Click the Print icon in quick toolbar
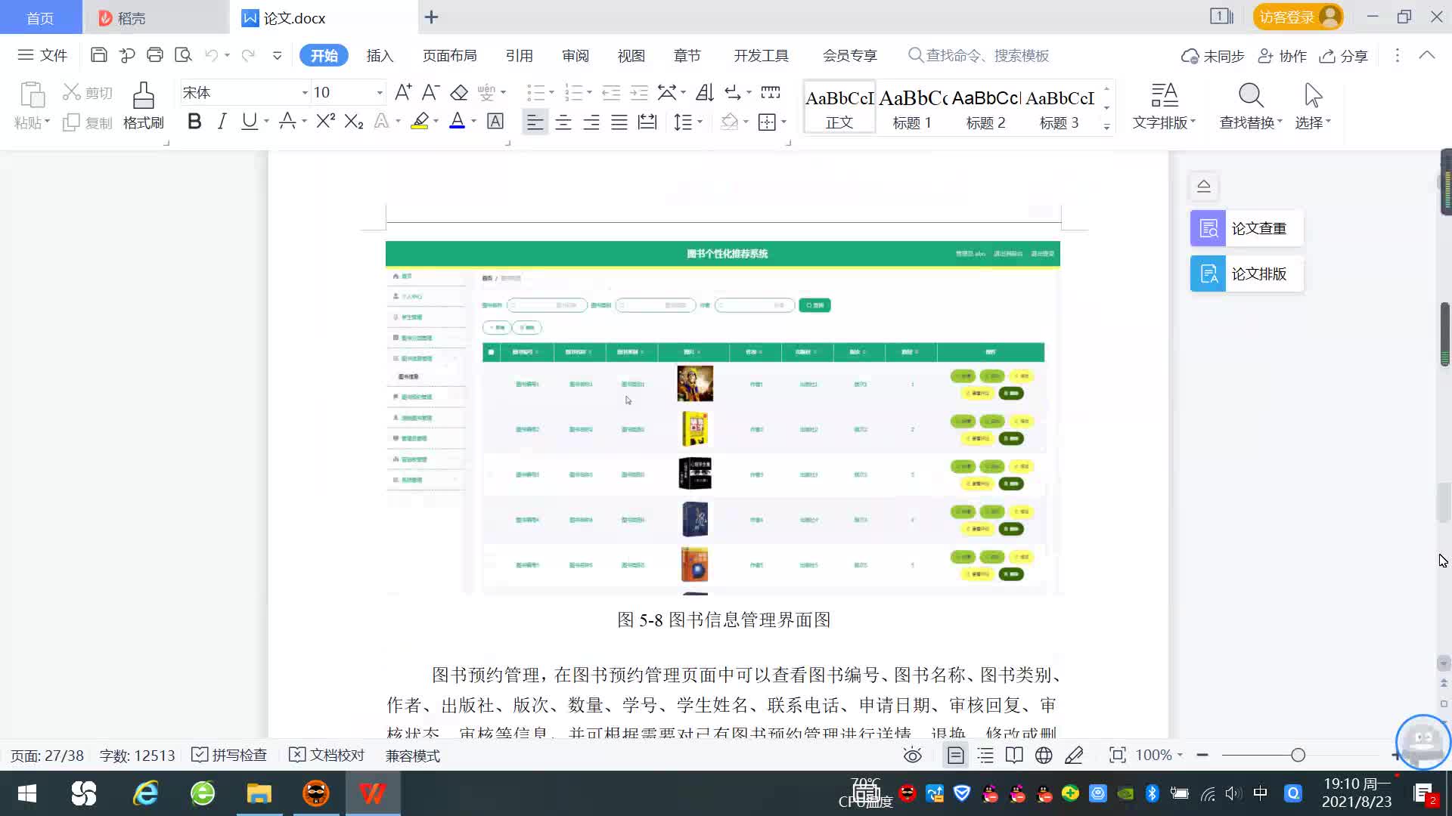This screenshot has width=1452, height=816. coord(155,55)
